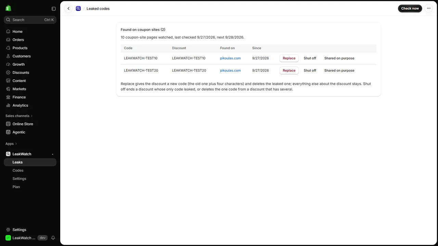This screenshot has height=246, width=438.
Task: Click the Discounts icon in sidebar
Action: click(x=8, y=72)
